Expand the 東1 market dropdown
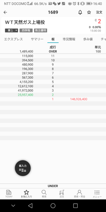 pos(11,30)
